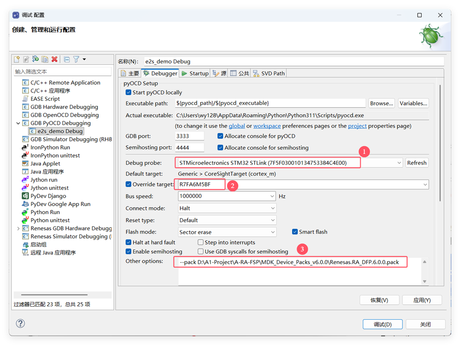
Task: Open the project properties link
Action: (357, 126)
